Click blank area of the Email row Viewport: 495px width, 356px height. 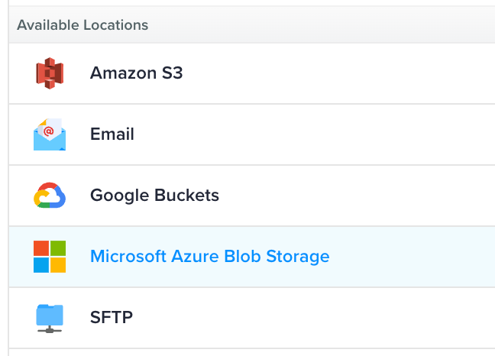pos(344,134)
